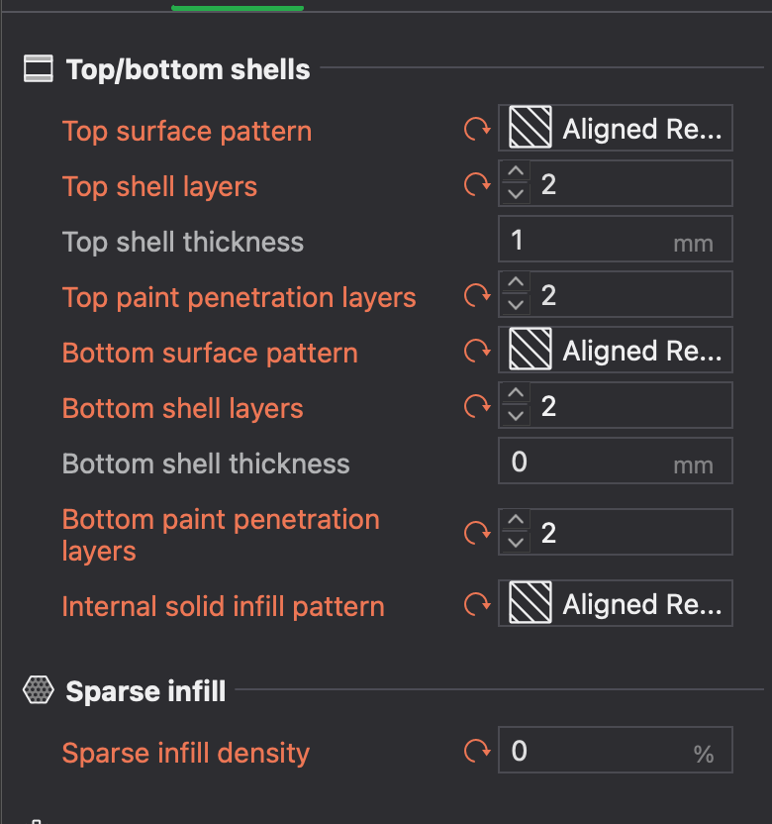Viewport: 772px width, 824px height.
Task: Click the Sparse infill density field
Action: point(615,750)
